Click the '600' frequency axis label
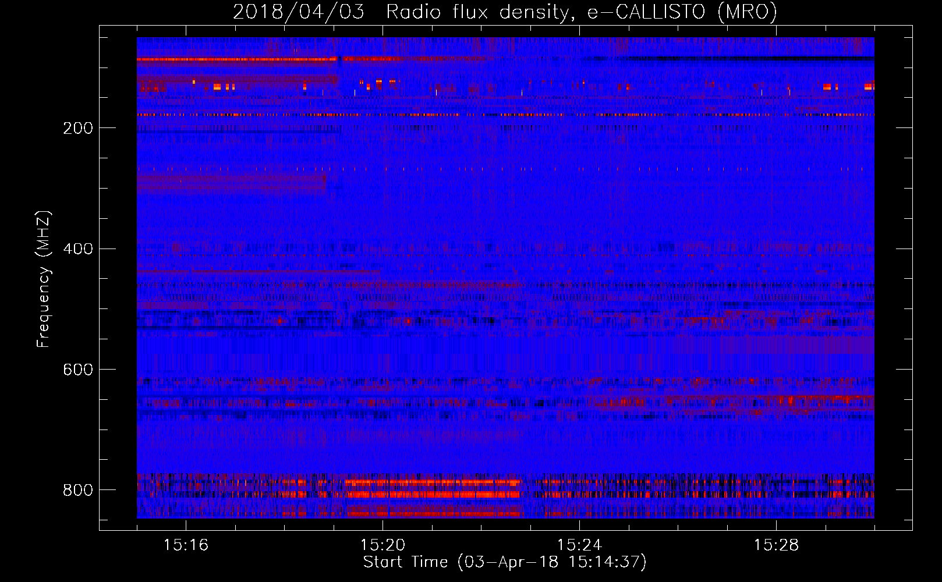Image resolution: width=942 pixels, height=582 pixels. click(x=77, y=370)
